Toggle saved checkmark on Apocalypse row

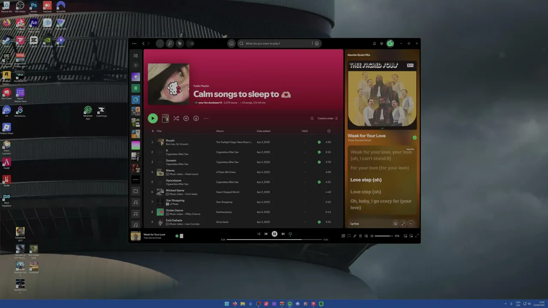(319, 182)
